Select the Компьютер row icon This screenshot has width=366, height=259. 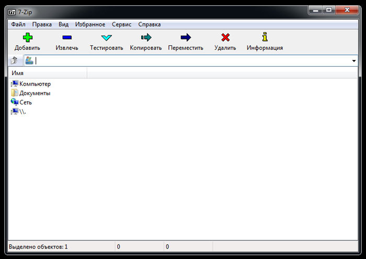click(x=15, y=84)
